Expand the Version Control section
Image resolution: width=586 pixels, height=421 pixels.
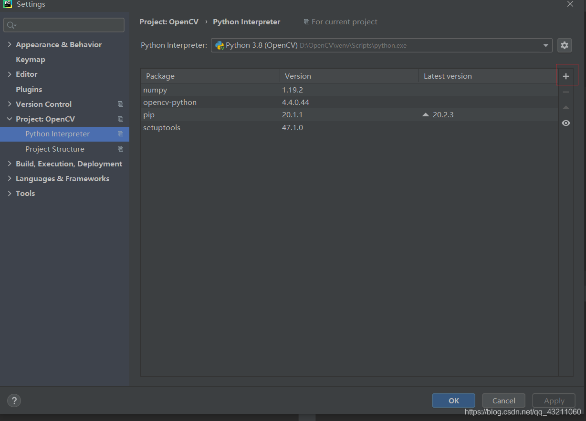tap(10, 104)
